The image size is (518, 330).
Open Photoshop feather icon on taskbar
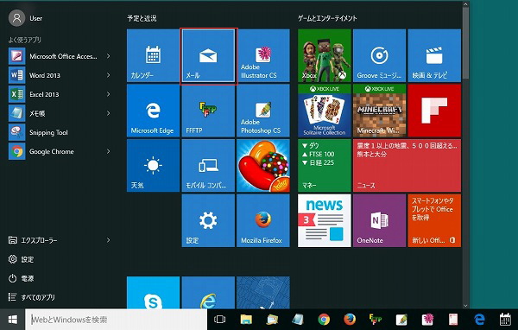pos(401,320)
